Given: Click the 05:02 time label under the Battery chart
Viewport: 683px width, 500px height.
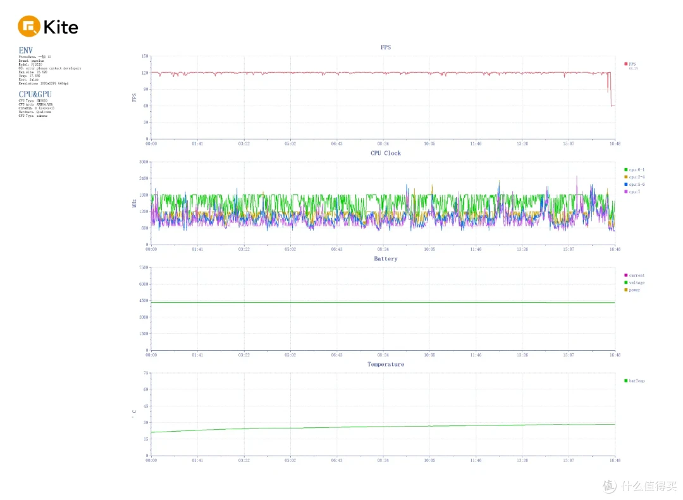Looking at the screenshot, I should pyautogui.click(x=290, y=355).
